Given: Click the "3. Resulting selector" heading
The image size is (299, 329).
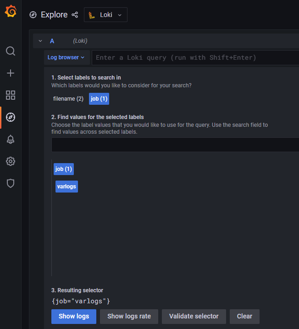Looking at the screenshot, I should 77,290.
